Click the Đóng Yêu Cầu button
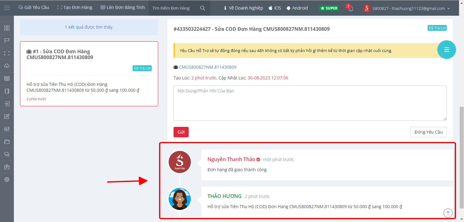This screenshot has width=464, height=222. [429, 132]
